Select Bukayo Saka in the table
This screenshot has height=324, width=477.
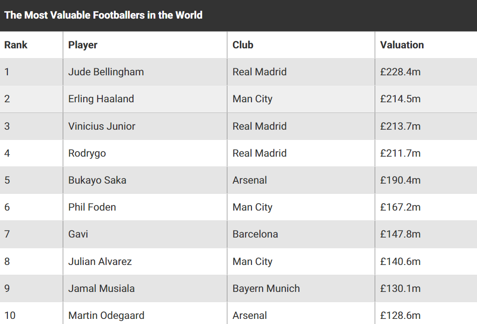pyautogui.click(x=97, y=180)
